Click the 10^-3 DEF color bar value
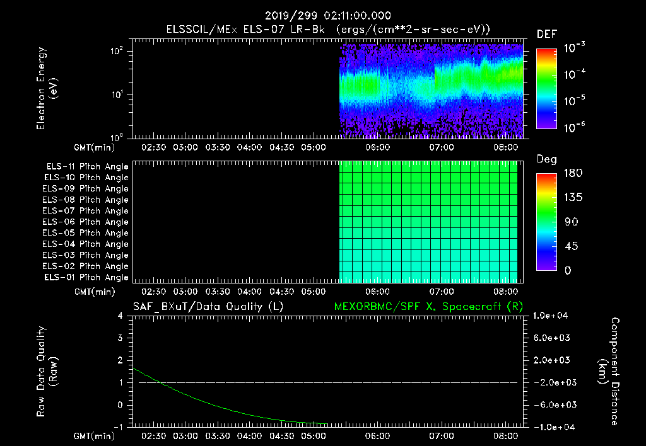The height and width of the screenshot is (446, 646). click(574, 48)
